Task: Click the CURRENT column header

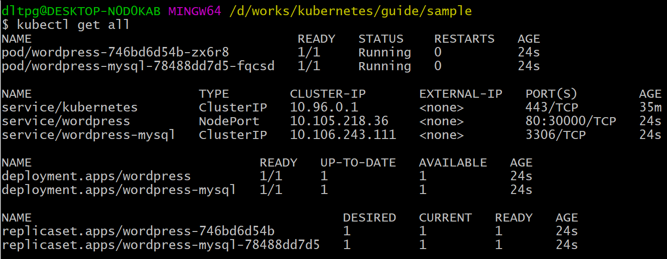Action: coord(445,218)
